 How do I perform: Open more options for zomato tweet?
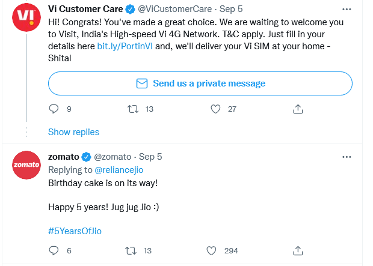(347, 157)
